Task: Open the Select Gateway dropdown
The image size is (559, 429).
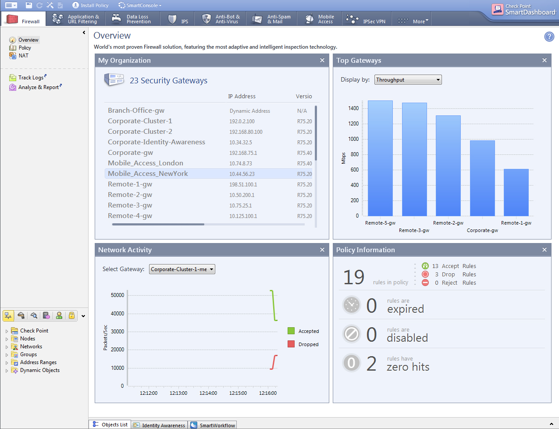Action: [x=182, y=269]
